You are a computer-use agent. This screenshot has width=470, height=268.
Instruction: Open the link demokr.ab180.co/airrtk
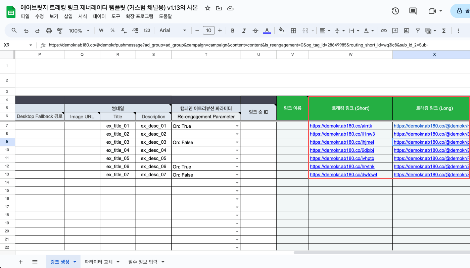[341, 126]
